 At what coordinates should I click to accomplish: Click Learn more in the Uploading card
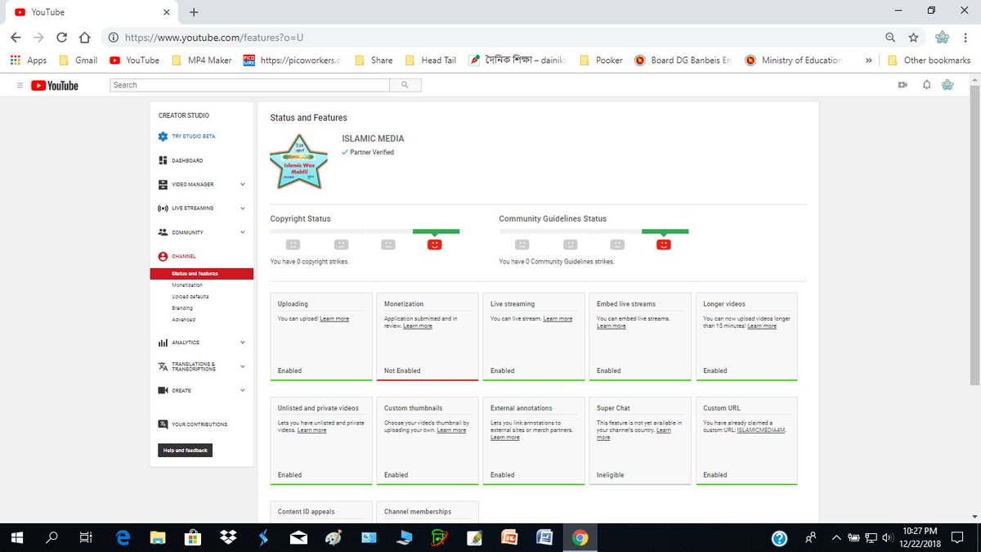(x=334, y=318)
